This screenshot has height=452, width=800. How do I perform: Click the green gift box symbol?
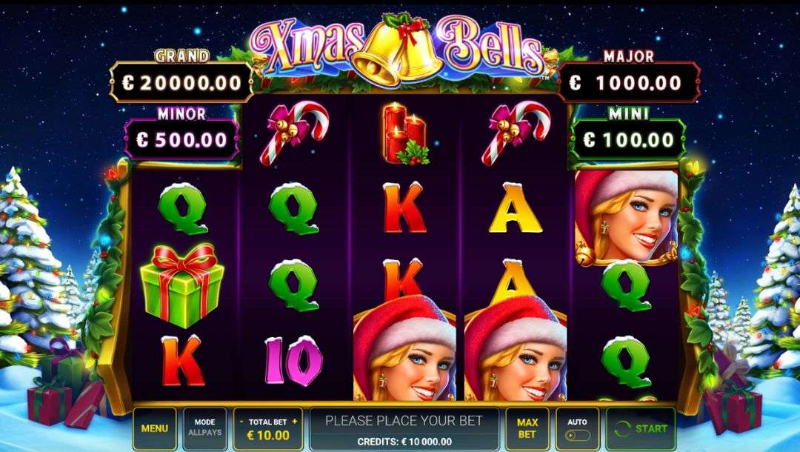tap(181, 285)
